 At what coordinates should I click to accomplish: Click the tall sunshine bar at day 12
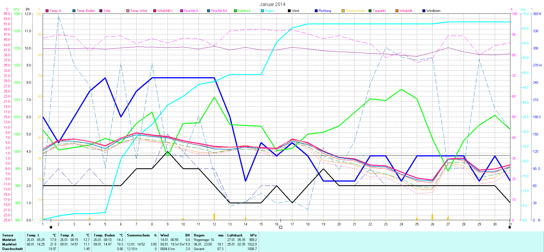[214, 216]
